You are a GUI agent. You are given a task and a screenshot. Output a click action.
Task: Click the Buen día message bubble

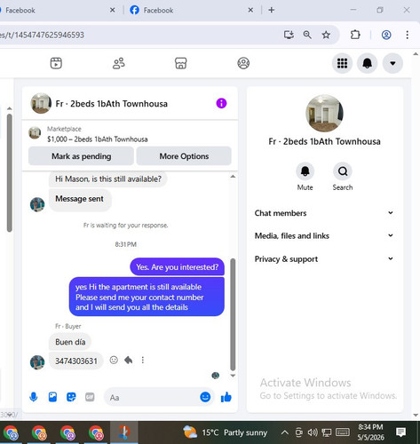70,342
